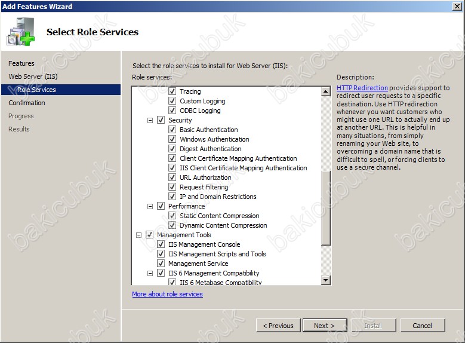Viewport: 465px width, 343px height.
Task: Select Basic Authentication label text
Action: pyautogui.click(x=208, y=130)
